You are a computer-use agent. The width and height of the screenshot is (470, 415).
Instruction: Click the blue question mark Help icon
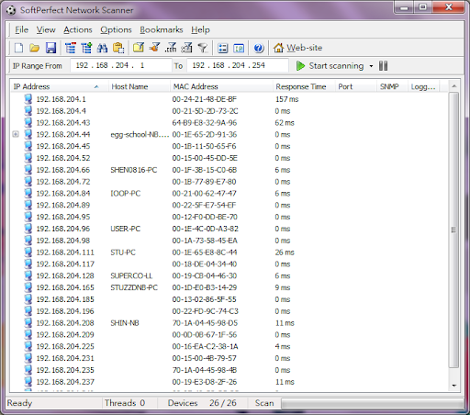[259, 48]
